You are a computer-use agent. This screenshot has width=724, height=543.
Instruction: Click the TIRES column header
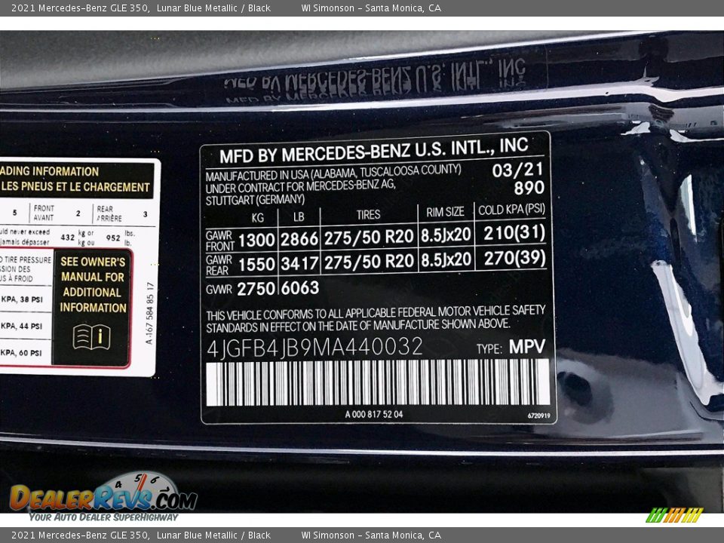368,215
